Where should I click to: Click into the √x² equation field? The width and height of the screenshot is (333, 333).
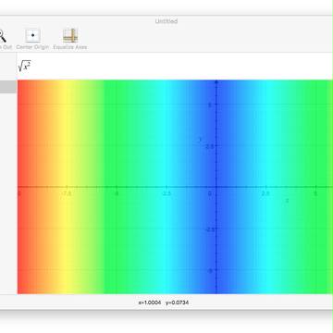[x=175, y=66]
